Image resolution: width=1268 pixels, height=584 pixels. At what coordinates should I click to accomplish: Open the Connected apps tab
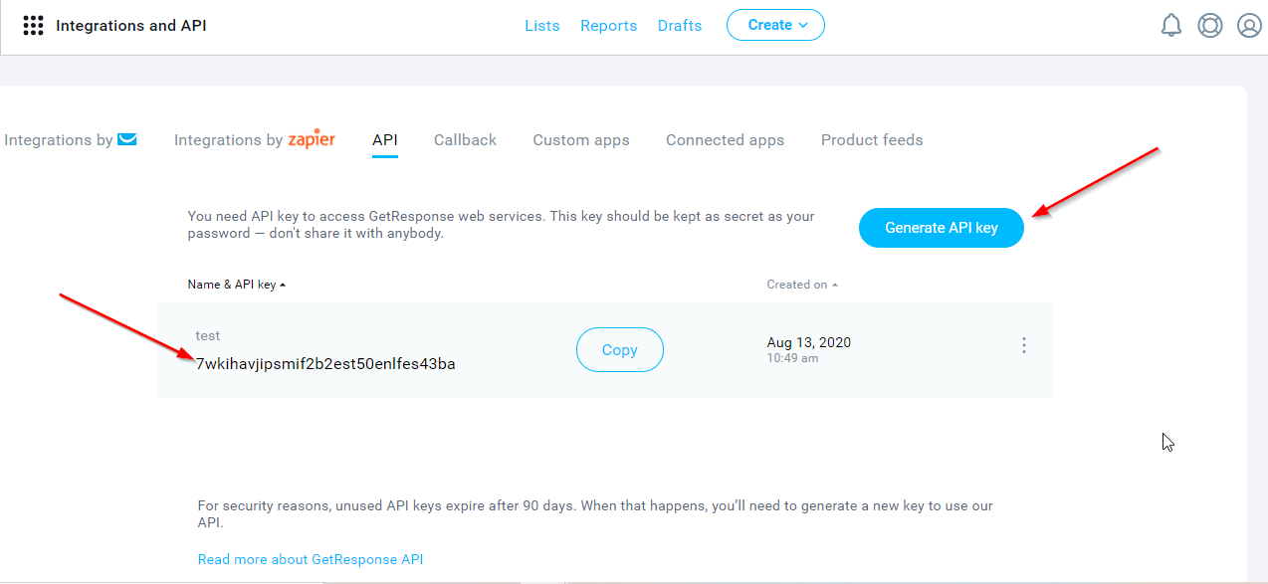(x=725, y=140)
